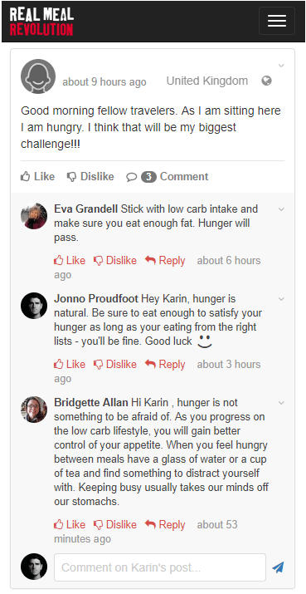Open Eva Grandell's profile picture
The width and height of the screenshot is (306, 594).
click(34, 216)
